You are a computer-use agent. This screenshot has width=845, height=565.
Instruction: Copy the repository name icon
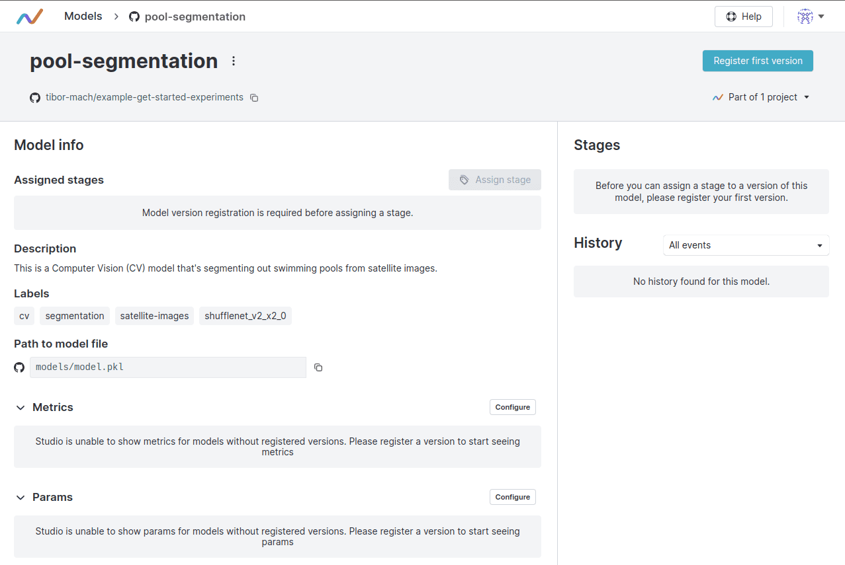(254, 98)
